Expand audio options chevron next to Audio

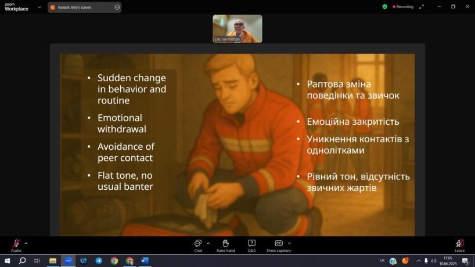click(x=26, y=243)
